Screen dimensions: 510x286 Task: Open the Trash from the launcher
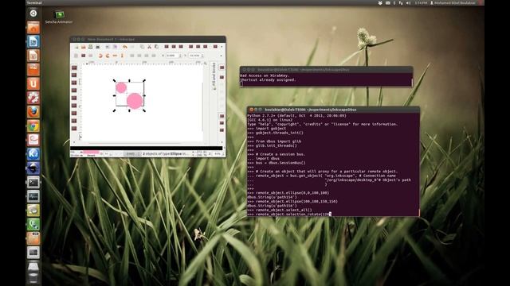tap(33, 278)
